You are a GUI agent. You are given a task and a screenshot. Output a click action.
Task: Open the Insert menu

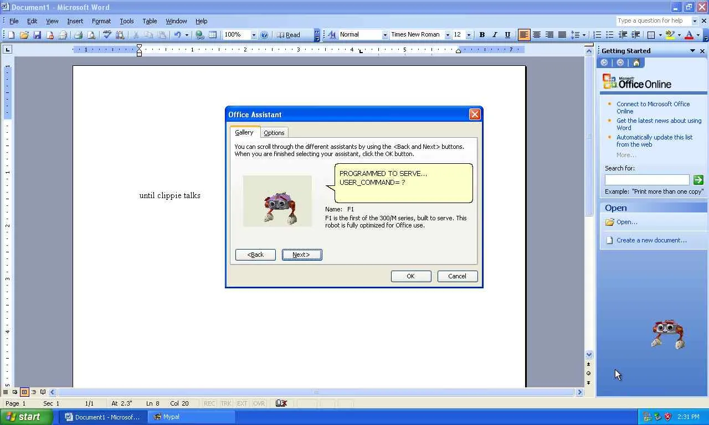[75, 21]
